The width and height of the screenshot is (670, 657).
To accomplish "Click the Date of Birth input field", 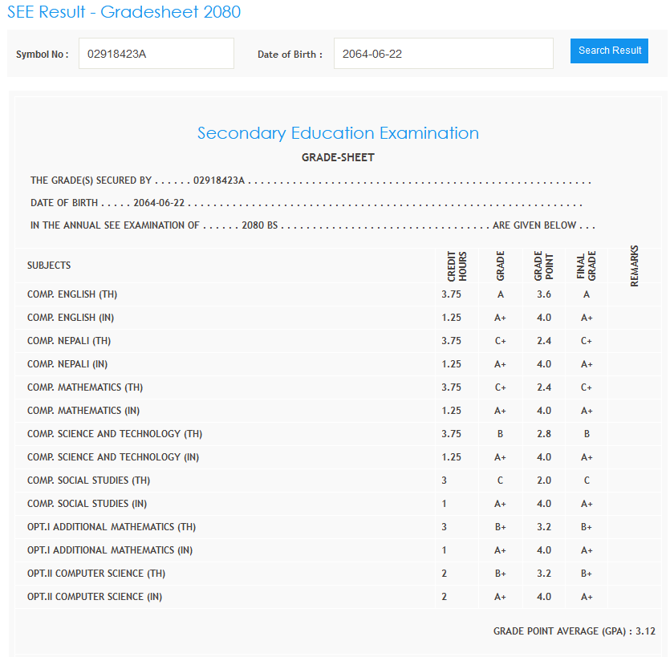I will click(x=443, y=54).
